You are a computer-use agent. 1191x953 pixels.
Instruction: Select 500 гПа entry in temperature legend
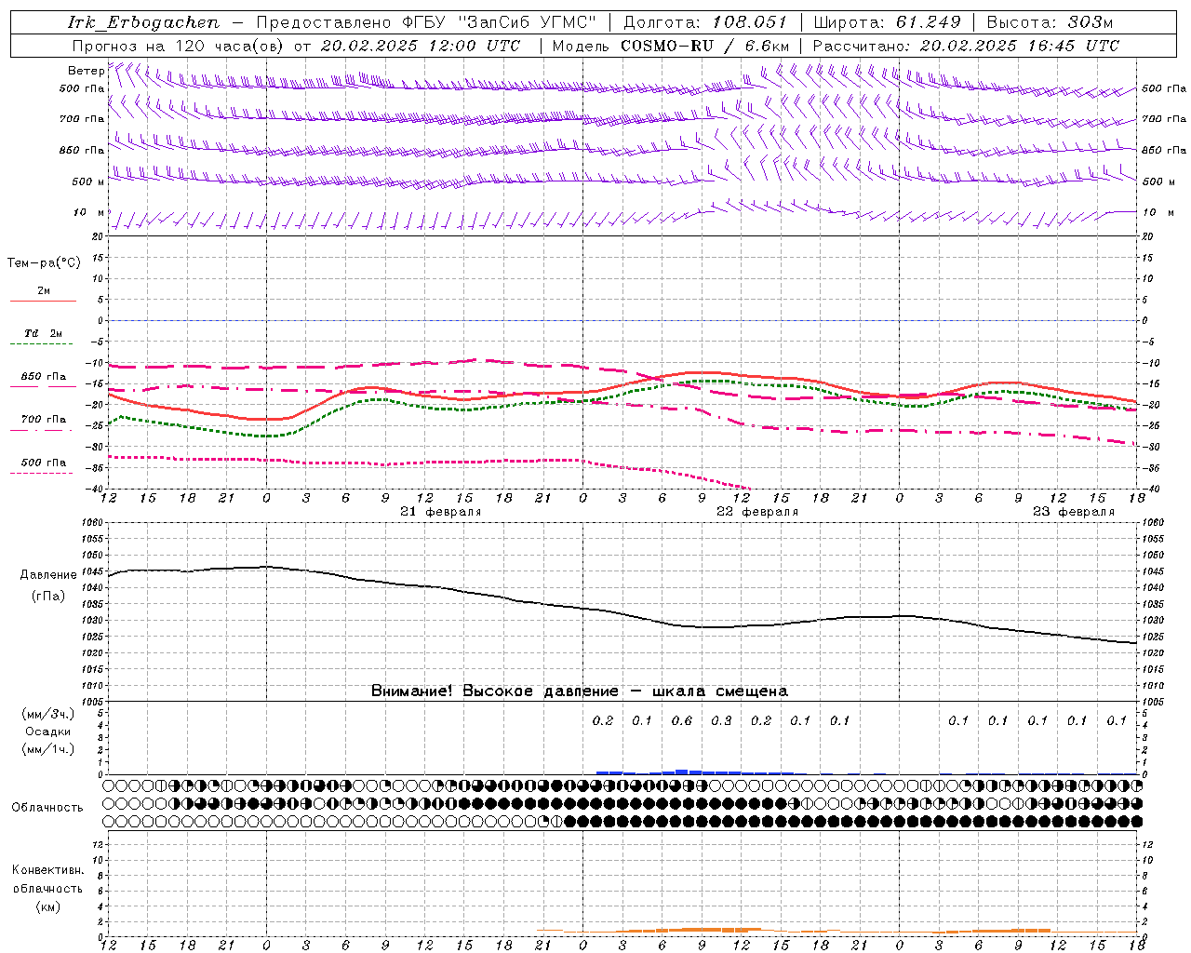point(44,463)
